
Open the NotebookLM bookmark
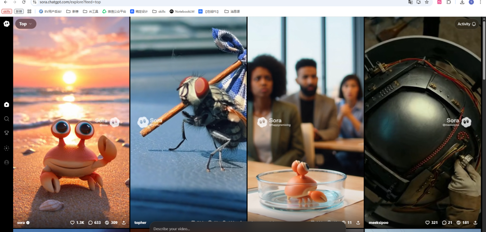tap(182, 11)
